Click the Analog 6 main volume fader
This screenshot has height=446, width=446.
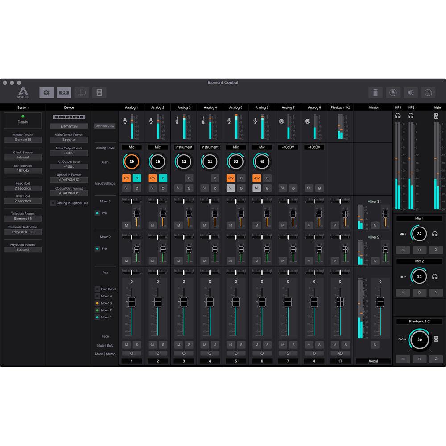(x=262, y=302)
